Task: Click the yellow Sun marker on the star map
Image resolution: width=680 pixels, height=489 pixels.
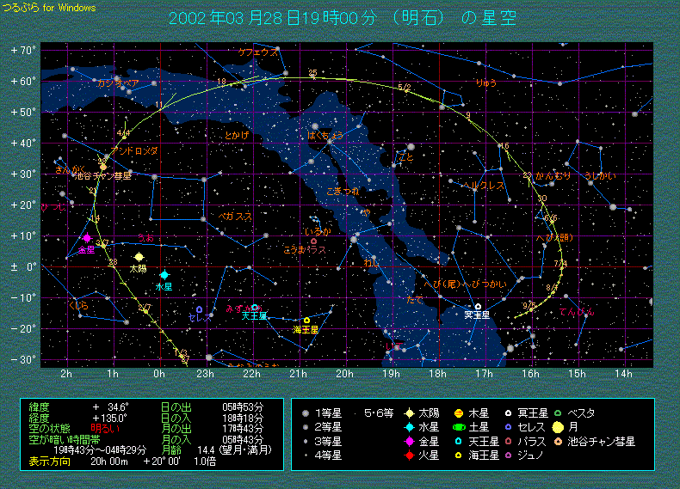Action: (139, 257)
